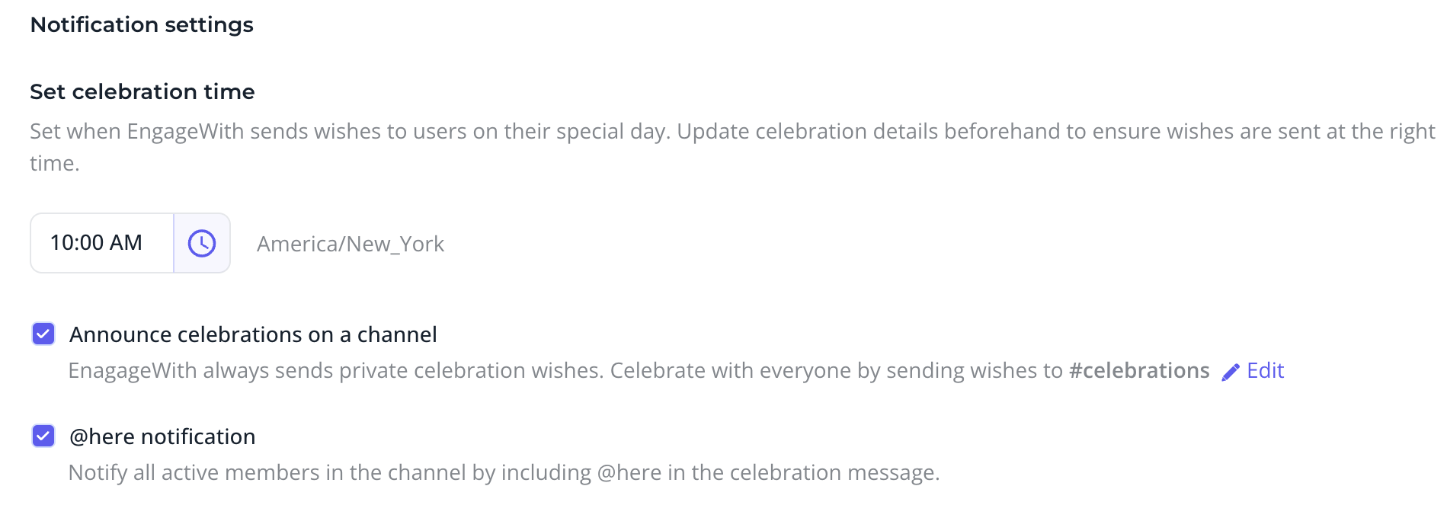Expand time options via clock button
Screen dimensions: 1447x518
[x=202, y=243]
